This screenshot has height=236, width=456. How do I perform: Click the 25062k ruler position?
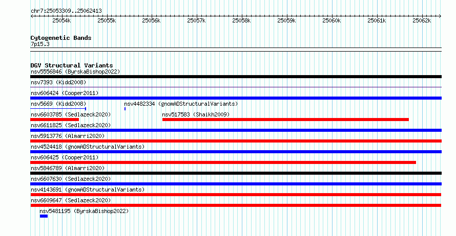422,20
